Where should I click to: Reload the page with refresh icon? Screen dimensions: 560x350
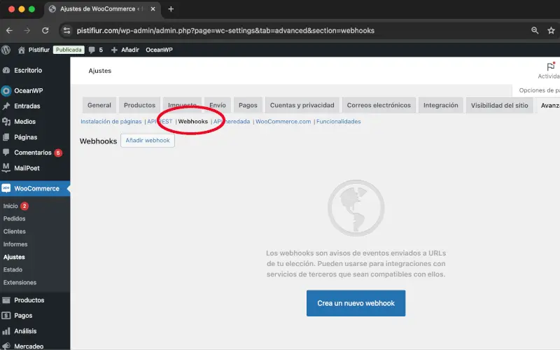[45, 31]
